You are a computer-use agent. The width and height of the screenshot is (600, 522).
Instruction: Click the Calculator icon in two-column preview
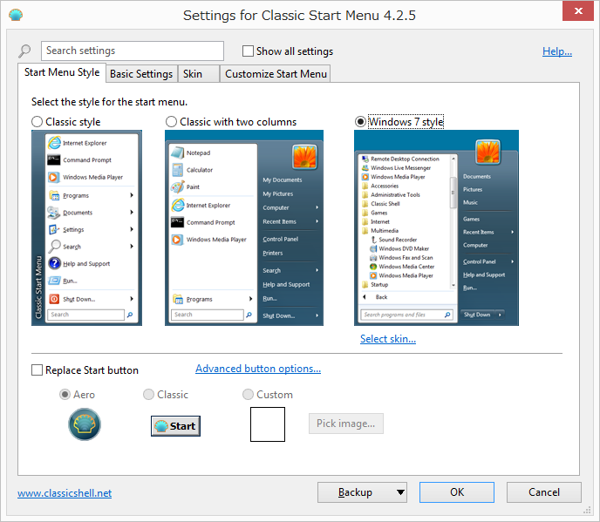(x=177, y=170)
